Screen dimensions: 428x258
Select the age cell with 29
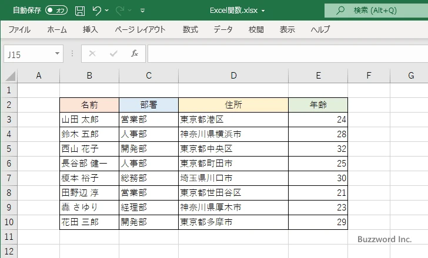(318, 222)
